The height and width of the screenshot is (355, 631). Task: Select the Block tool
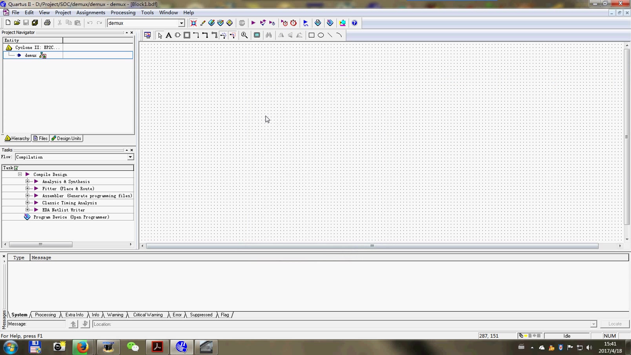point(187,35)
